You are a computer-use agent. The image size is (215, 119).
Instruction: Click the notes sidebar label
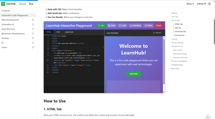coord(4,47)
